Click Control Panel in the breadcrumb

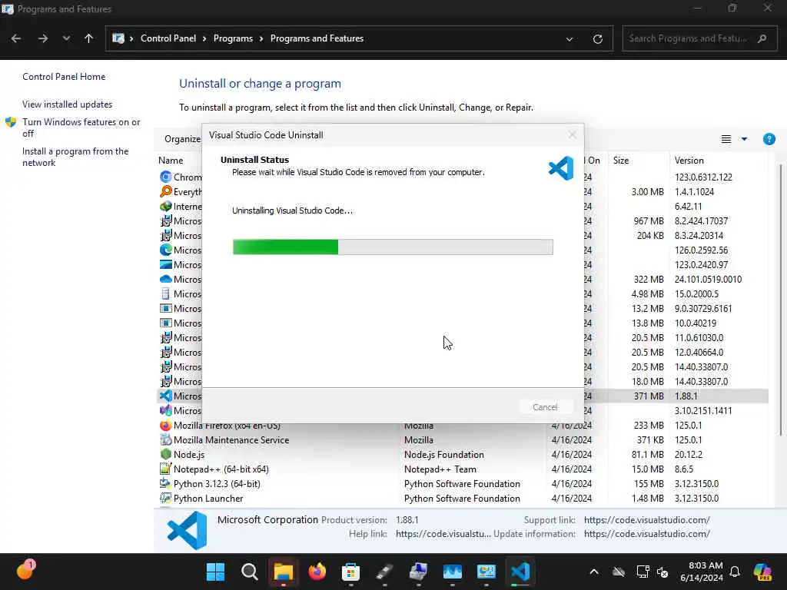168,38
